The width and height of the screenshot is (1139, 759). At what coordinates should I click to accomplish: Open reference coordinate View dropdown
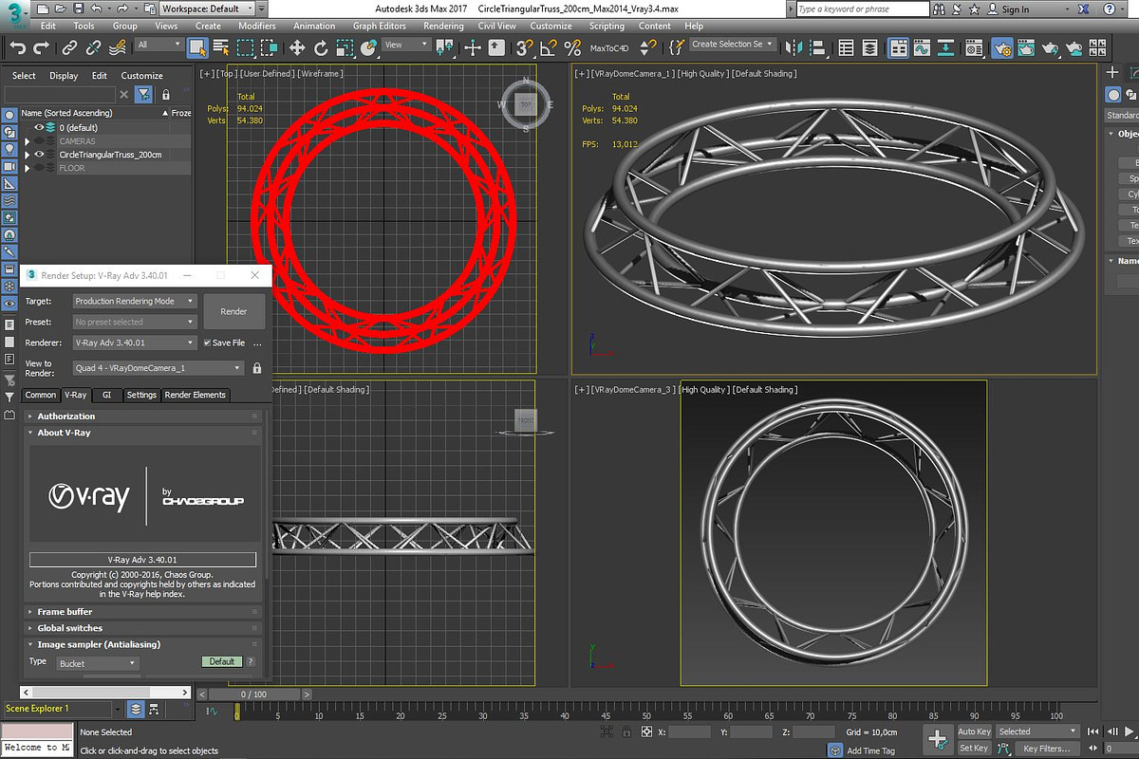click(405, 45)
